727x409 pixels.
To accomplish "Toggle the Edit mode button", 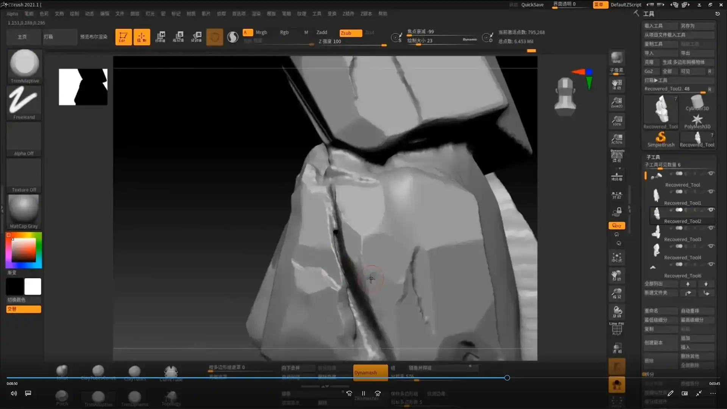I will (123, 37).
